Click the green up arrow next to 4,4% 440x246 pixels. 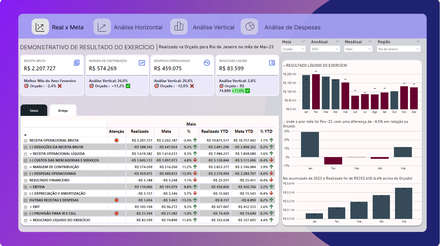[x=271, y=220]
